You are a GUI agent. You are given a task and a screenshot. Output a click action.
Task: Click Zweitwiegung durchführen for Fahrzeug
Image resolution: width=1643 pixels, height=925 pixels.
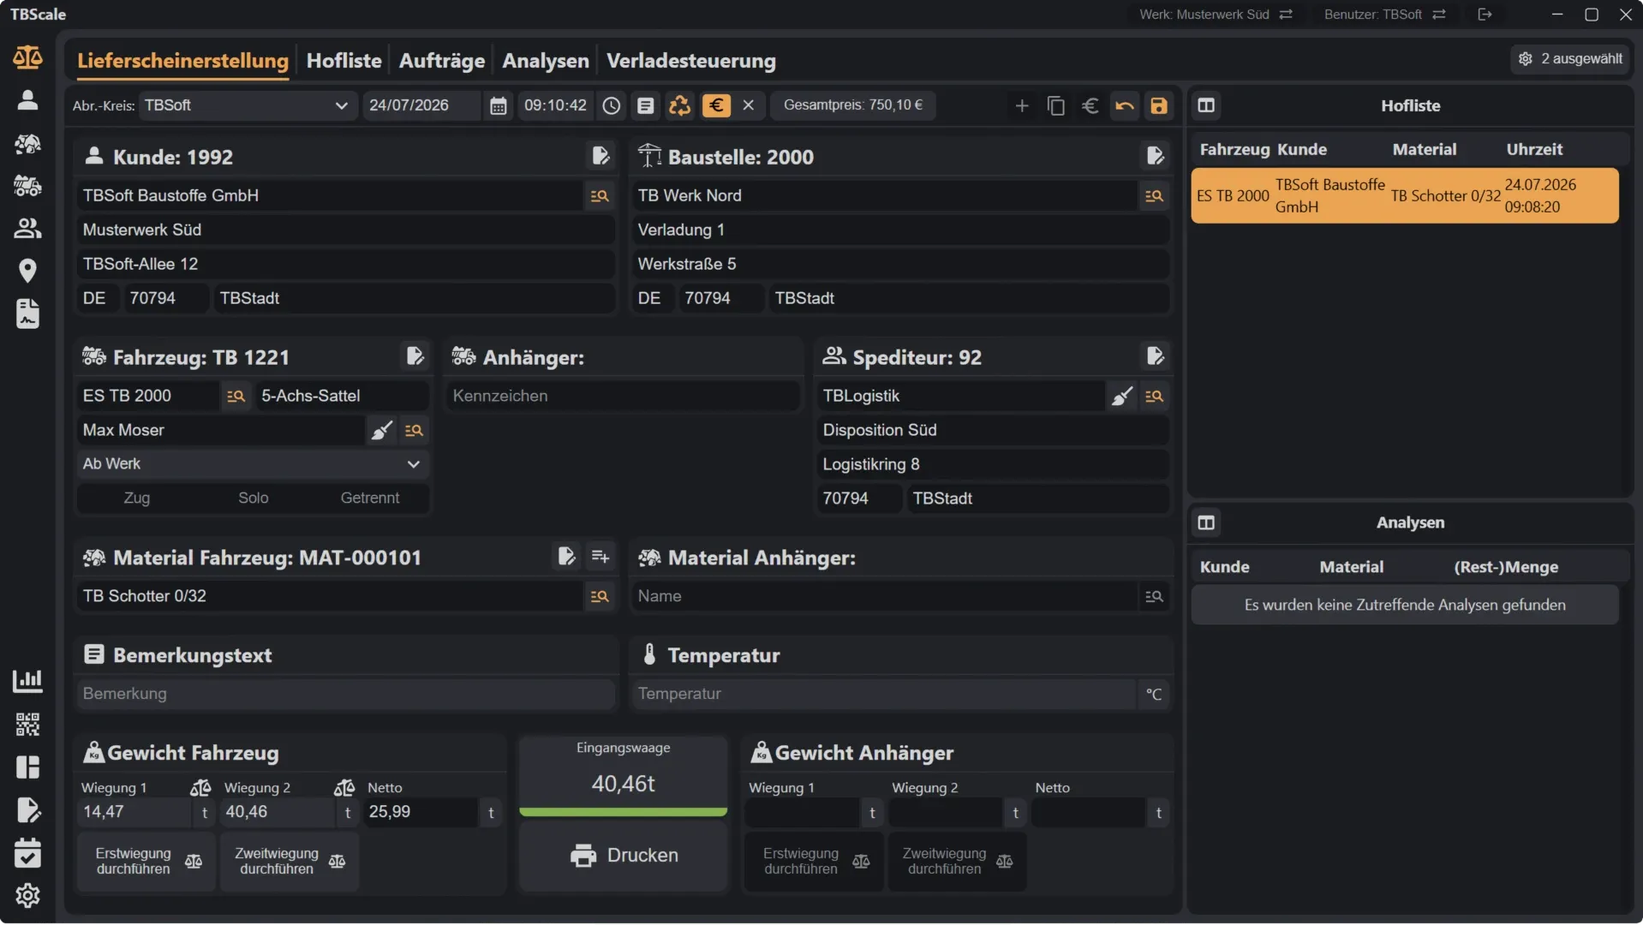(290, 862)
